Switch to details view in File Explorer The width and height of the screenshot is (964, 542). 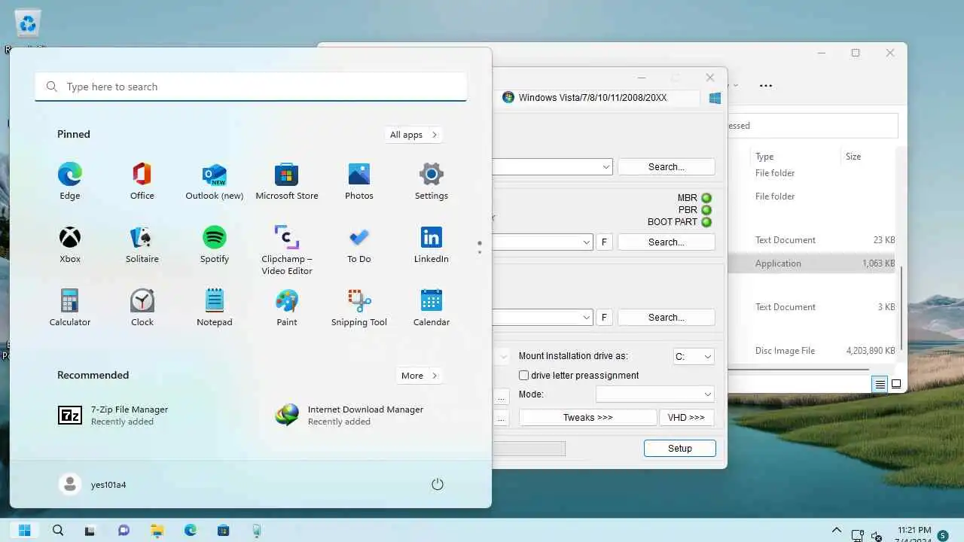pyautogui.click(x=880, y=384)
